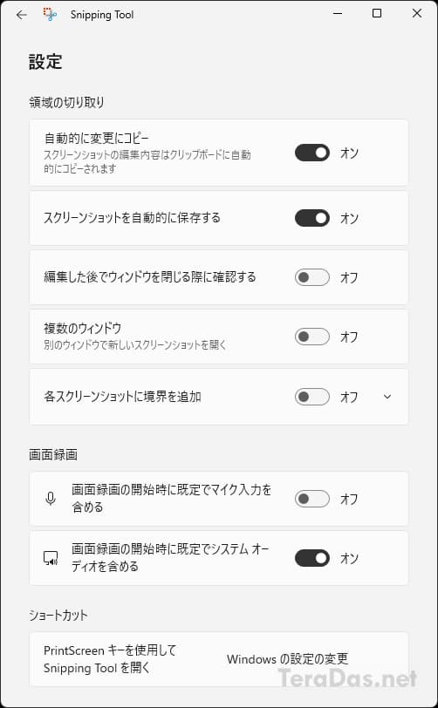This screenshot has height=708, width=438.
Task: Enable 編集した後でウィンドウを閉じる際に確認する toggle
Action: [311, 277]
